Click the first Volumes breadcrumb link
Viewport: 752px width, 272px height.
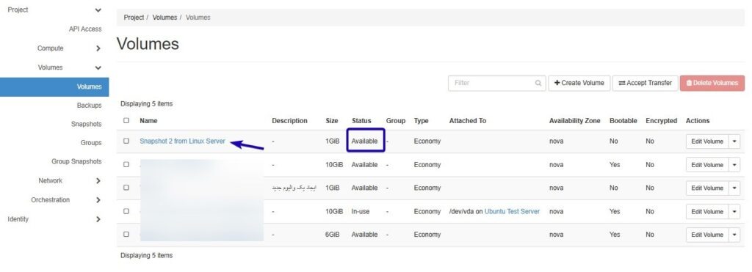tap(165, 18)
